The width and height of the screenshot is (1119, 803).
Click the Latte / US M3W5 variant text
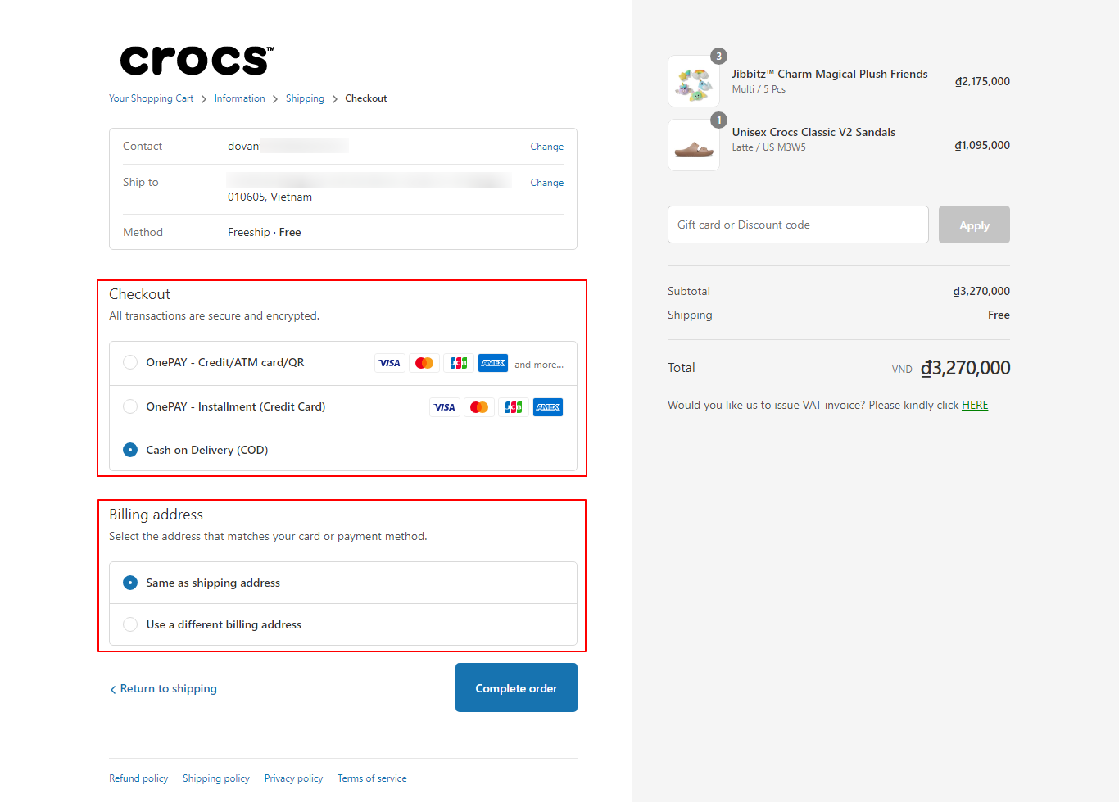[768, 147]
